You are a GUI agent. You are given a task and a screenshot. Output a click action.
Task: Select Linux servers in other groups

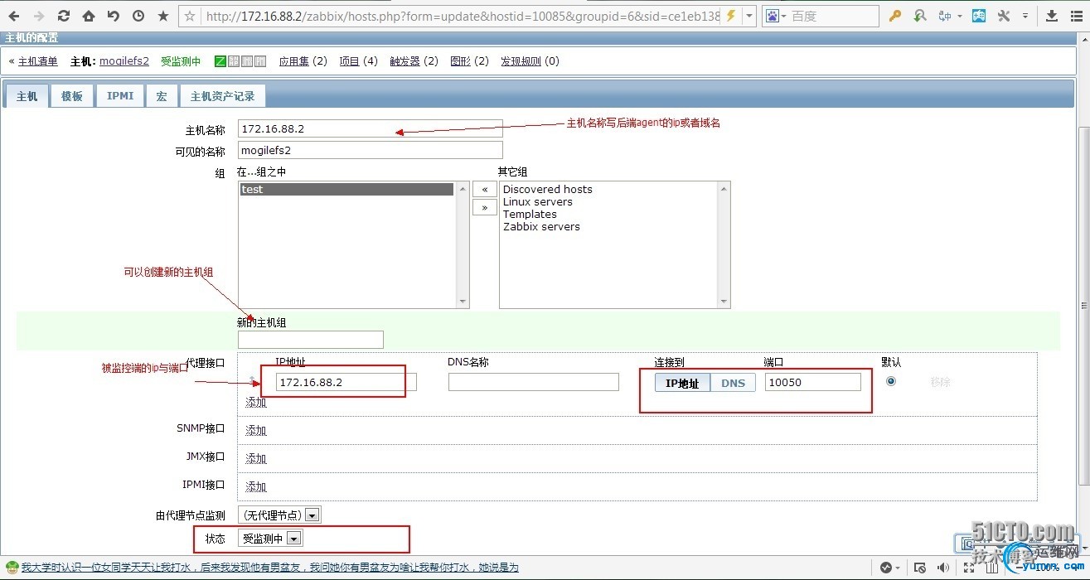click(x=538, y=202)
